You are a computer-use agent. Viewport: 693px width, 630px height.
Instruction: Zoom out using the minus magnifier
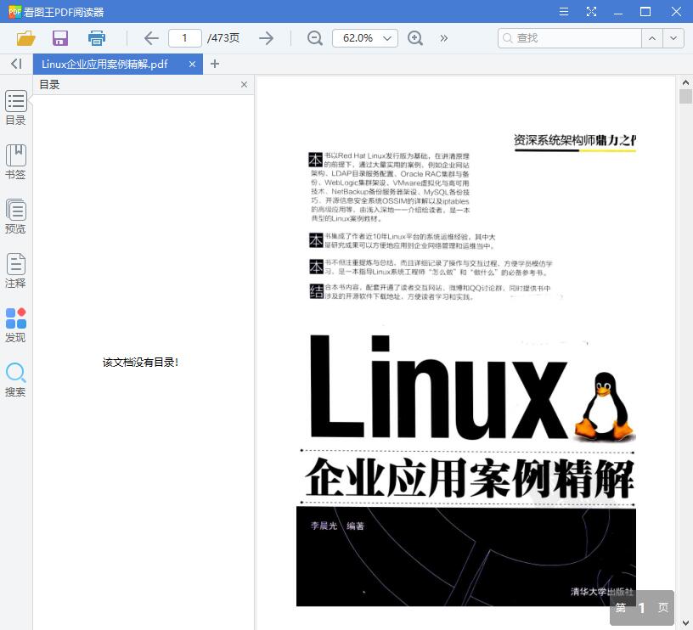(x=315, y=38)
